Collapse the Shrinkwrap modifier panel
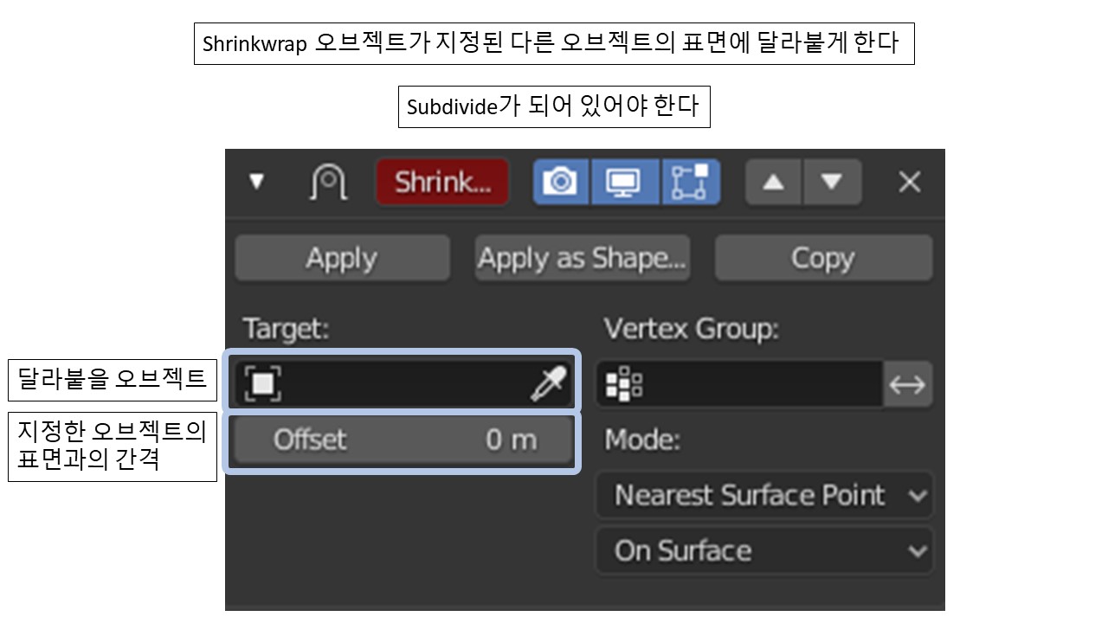Image resolution: width=1108 pixels, height=623 pixels. 257,182
